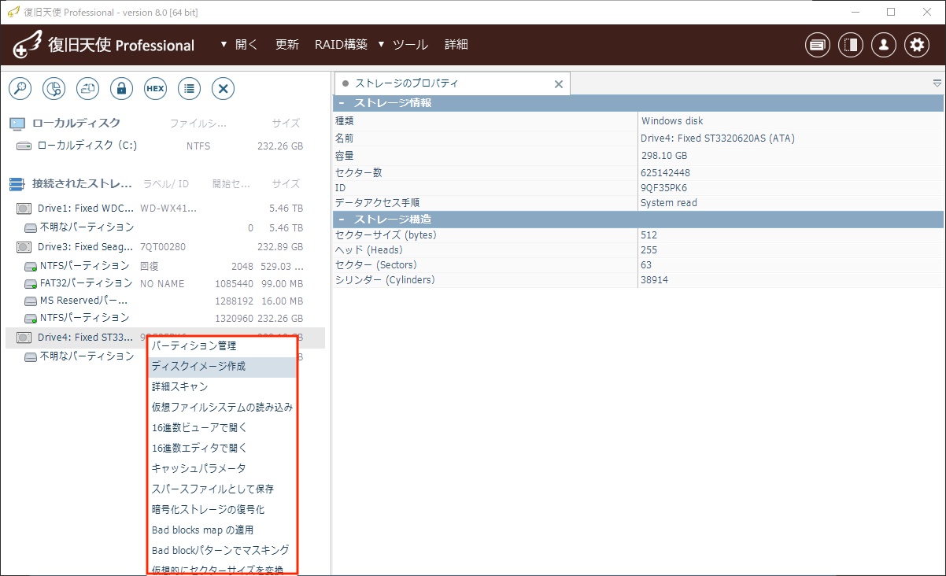Select スパースファイルとして保存 menu entry
Viewport: 946px width, 576px height.
222,489
